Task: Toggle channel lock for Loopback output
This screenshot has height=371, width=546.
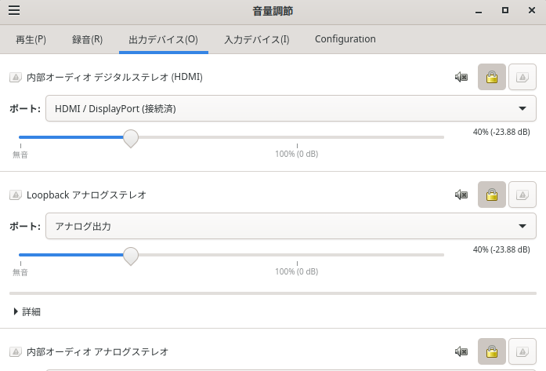Action: tap(492, 195)
